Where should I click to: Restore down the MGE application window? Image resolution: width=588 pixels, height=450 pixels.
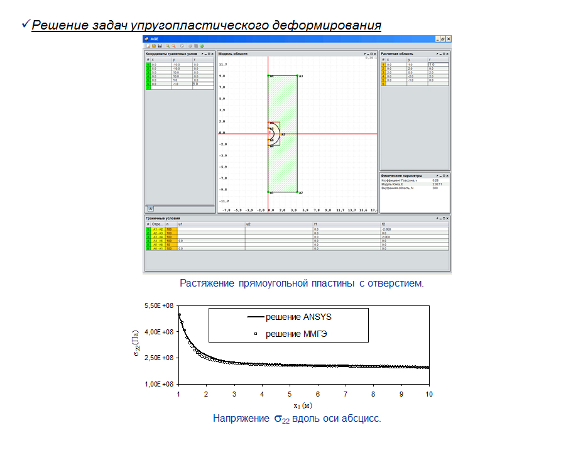point(443,39)
